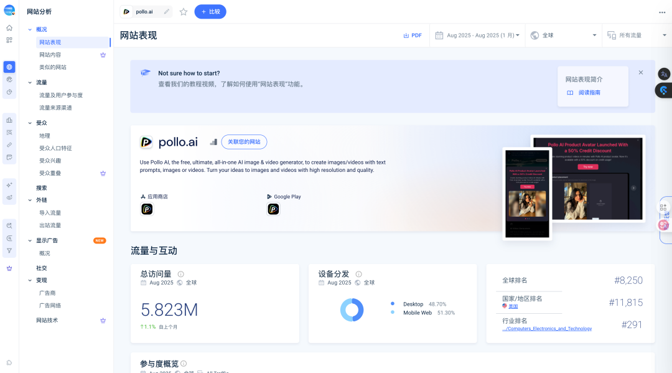Open 受众兴趣 page
Image resolution: width=672 pixels, height=373 pixels.
coord(50,161)
